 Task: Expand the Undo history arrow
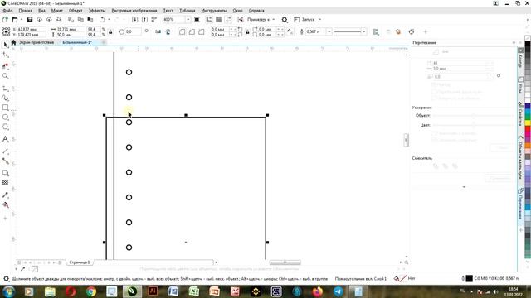coord(109,20)
